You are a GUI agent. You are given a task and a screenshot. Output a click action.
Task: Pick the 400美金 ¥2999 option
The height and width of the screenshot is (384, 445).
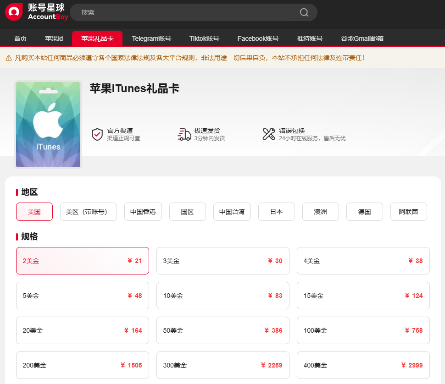click(363, 365)
